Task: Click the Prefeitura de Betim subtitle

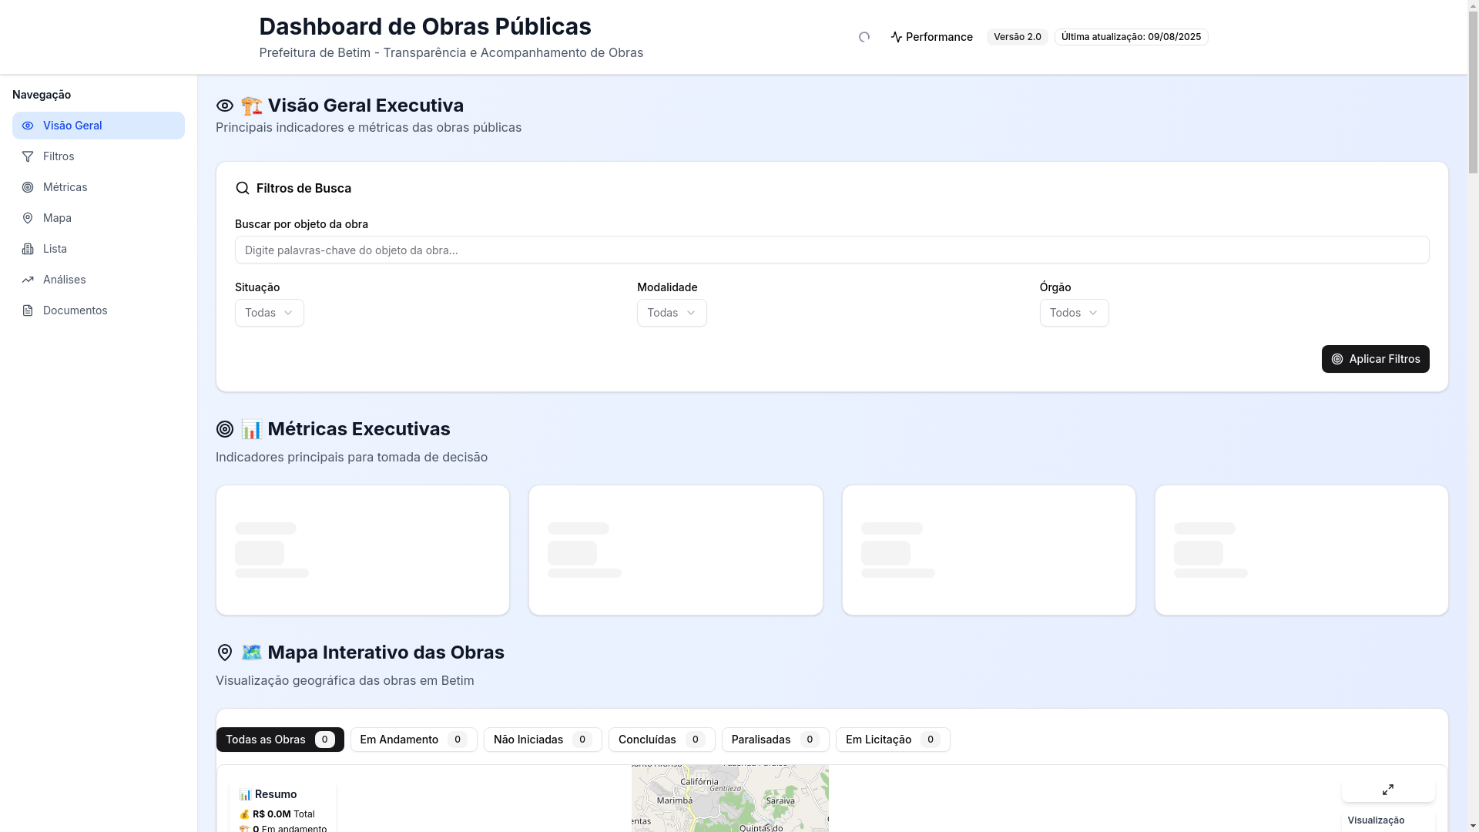Action: tap(451, 52)
